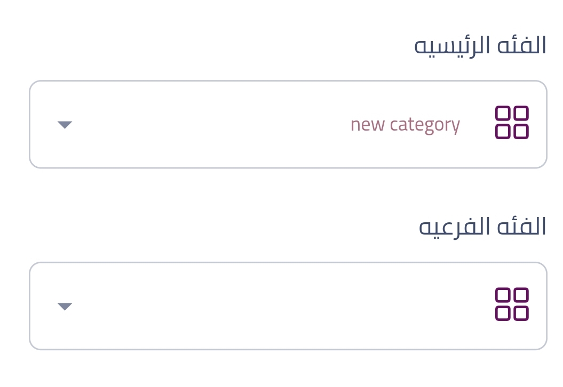The width and height of the screenshot is (563, 387).
Task: Click the grid icon in subcategory field
Action: tap(512, 304)
